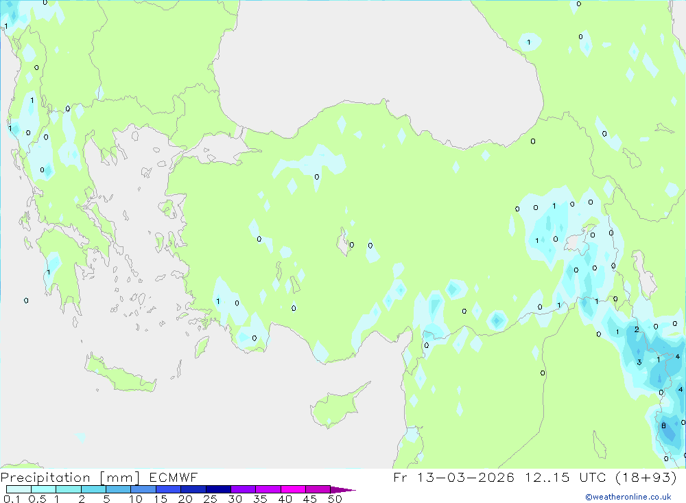The width and height of the screenshot is (686, 503).
Task: Open the weatheronline.co.uk copyright link
Action: pyautogui.click(x=628, y=497)
